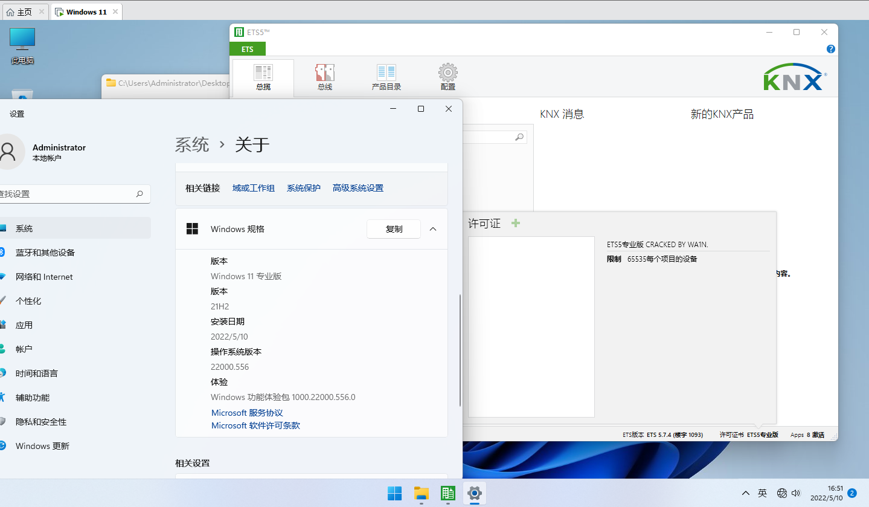Switch to the 总线 bus tab
This screenshot has height=507, width=869.
[x=325, y=78]
